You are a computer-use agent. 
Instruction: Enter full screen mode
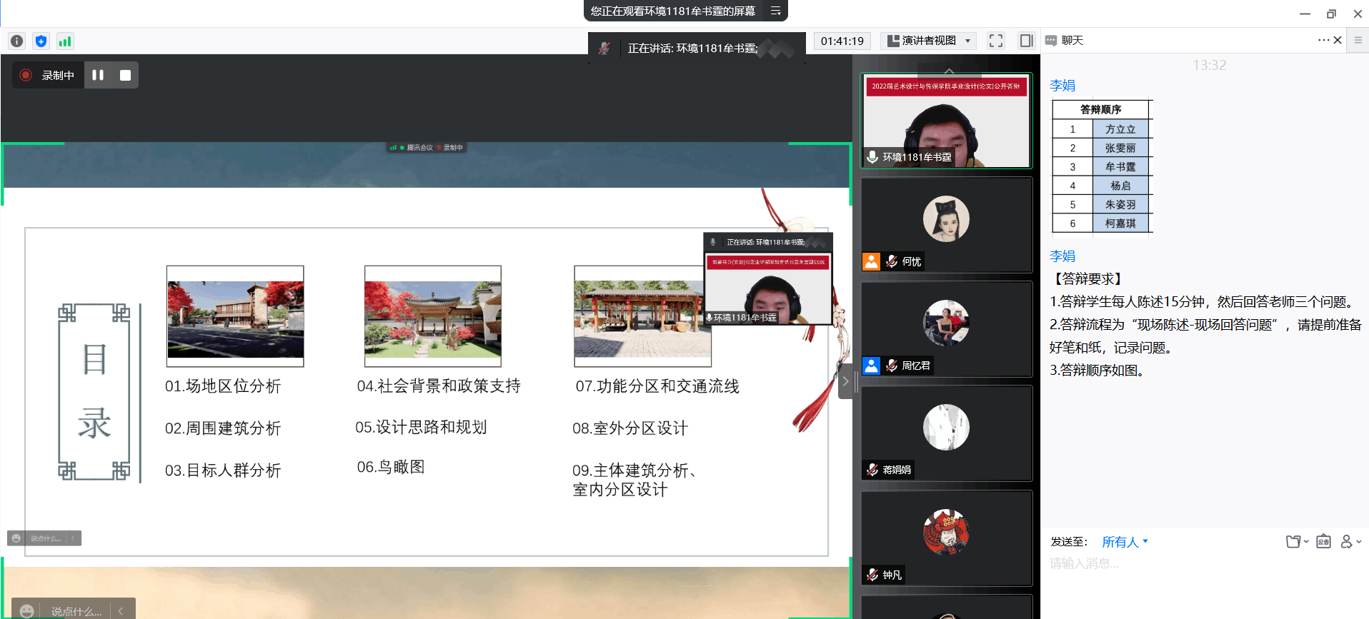click(996, 41)
